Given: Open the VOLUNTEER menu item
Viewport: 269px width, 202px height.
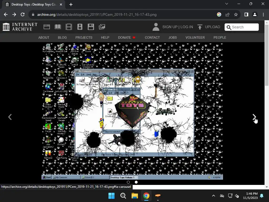Looking at the screenshot, I should pos(195,37).
